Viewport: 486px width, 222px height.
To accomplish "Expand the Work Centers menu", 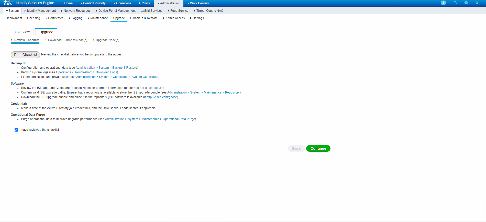I will point(198,3).
